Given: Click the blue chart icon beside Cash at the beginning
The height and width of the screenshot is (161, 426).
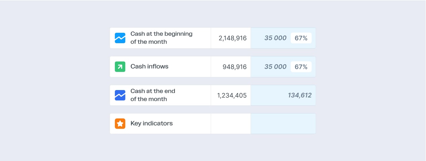Looking at the screenshot, I should (x=120, y=38).
